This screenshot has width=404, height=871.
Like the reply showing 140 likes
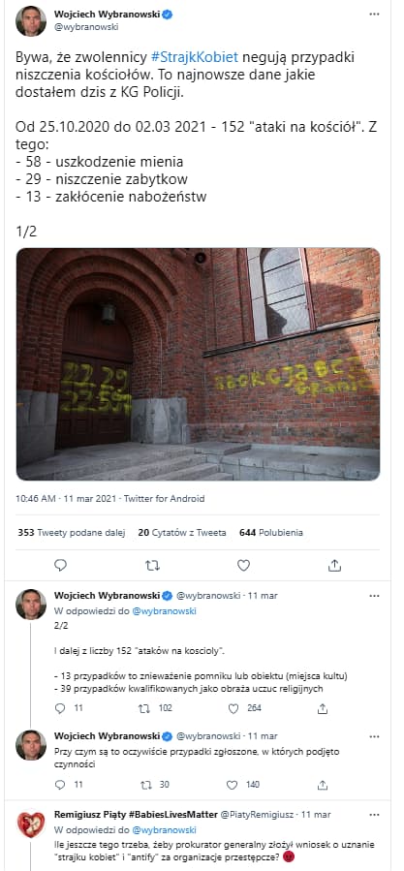coord(233,785)
